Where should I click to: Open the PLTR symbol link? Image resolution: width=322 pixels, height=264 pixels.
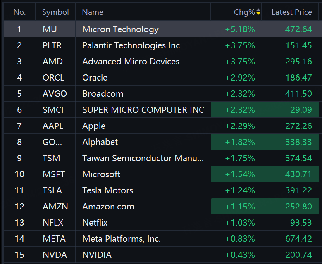52,45
